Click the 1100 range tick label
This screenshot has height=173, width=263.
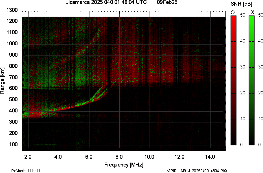[12, 32]
